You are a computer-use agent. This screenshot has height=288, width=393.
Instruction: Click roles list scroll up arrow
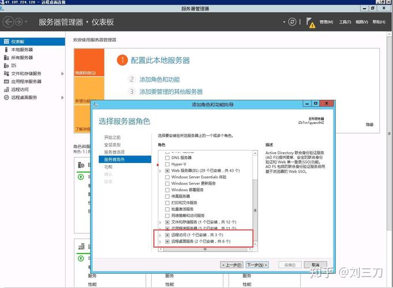(x=255, y=153)
